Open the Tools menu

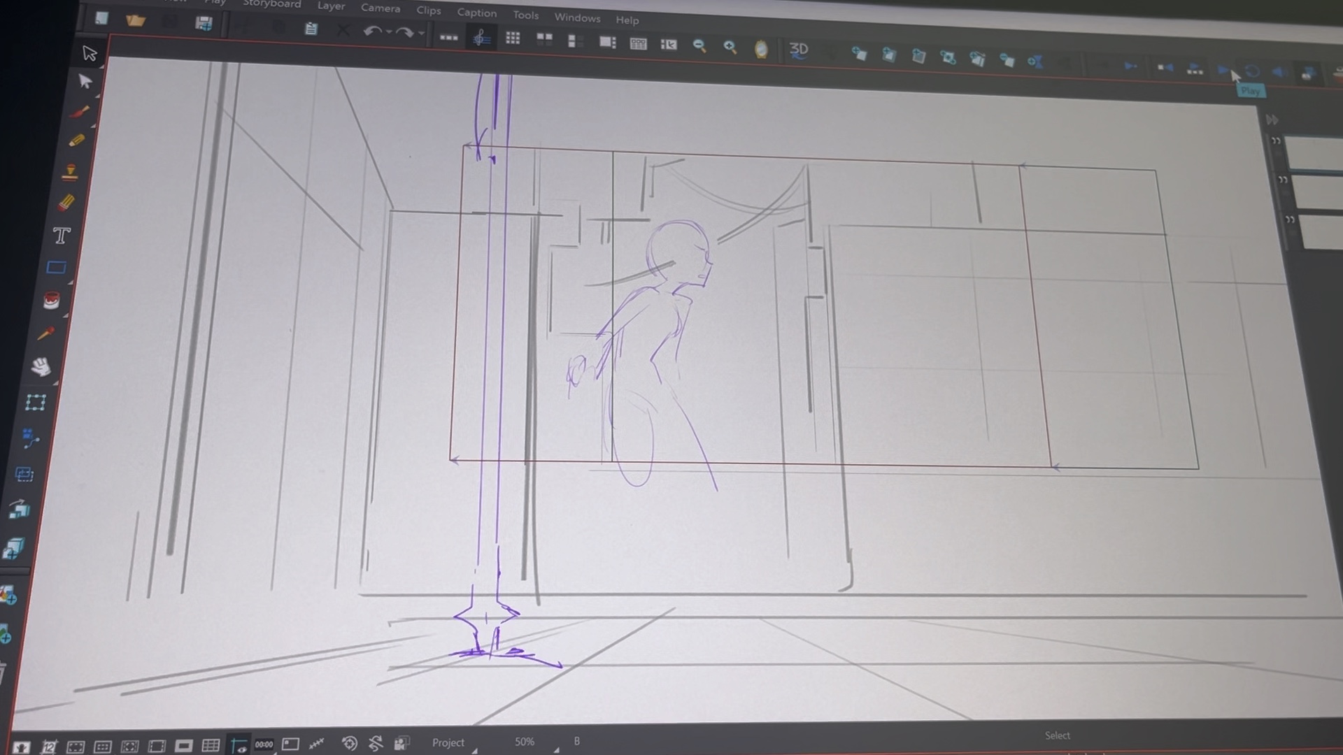[x=526, y=15]
